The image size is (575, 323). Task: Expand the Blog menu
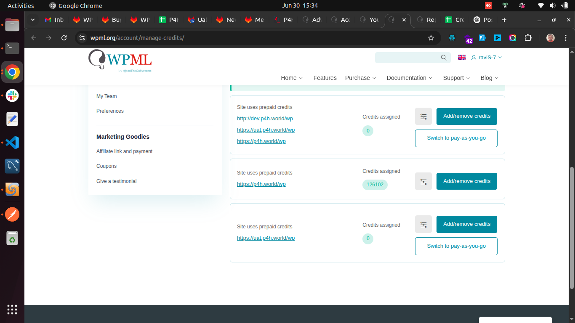click(x=489, y=78)
